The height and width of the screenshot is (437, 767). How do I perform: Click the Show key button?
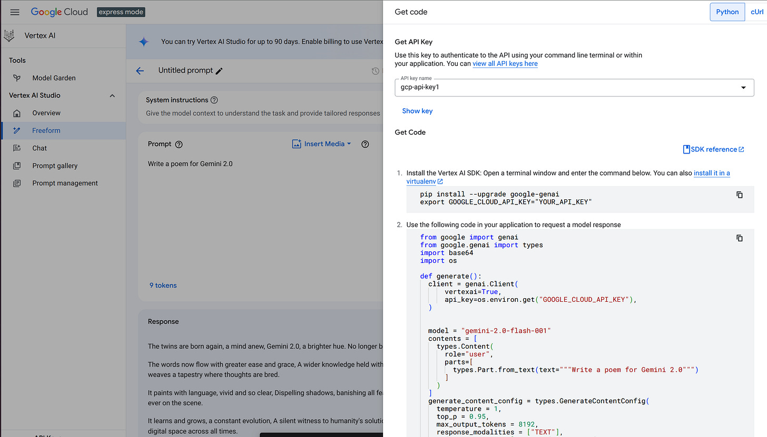click(x=417, y=111)
